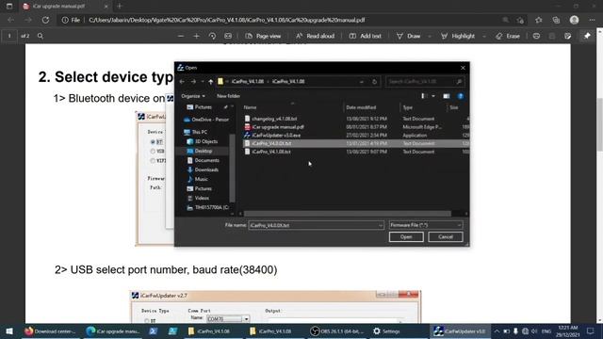Open the Firmware File type filter dropdown
The image size is (603, 339).
(425, 225)
